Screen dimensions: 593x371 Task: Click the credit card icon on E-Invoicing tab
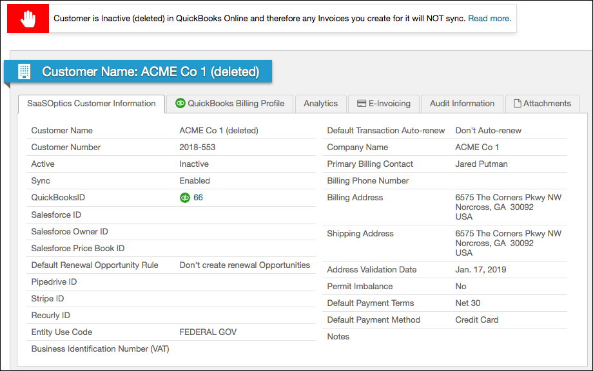362,104
